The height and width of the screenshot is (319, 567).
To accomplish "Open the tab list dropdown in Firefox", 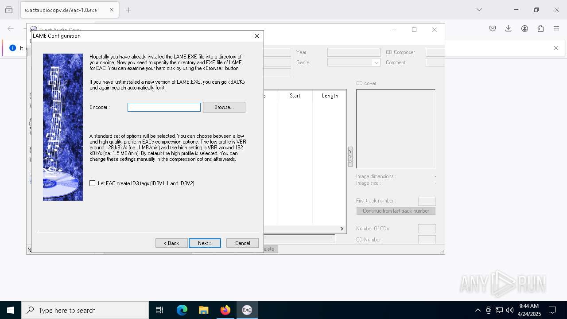I will [x=479, y=10].
